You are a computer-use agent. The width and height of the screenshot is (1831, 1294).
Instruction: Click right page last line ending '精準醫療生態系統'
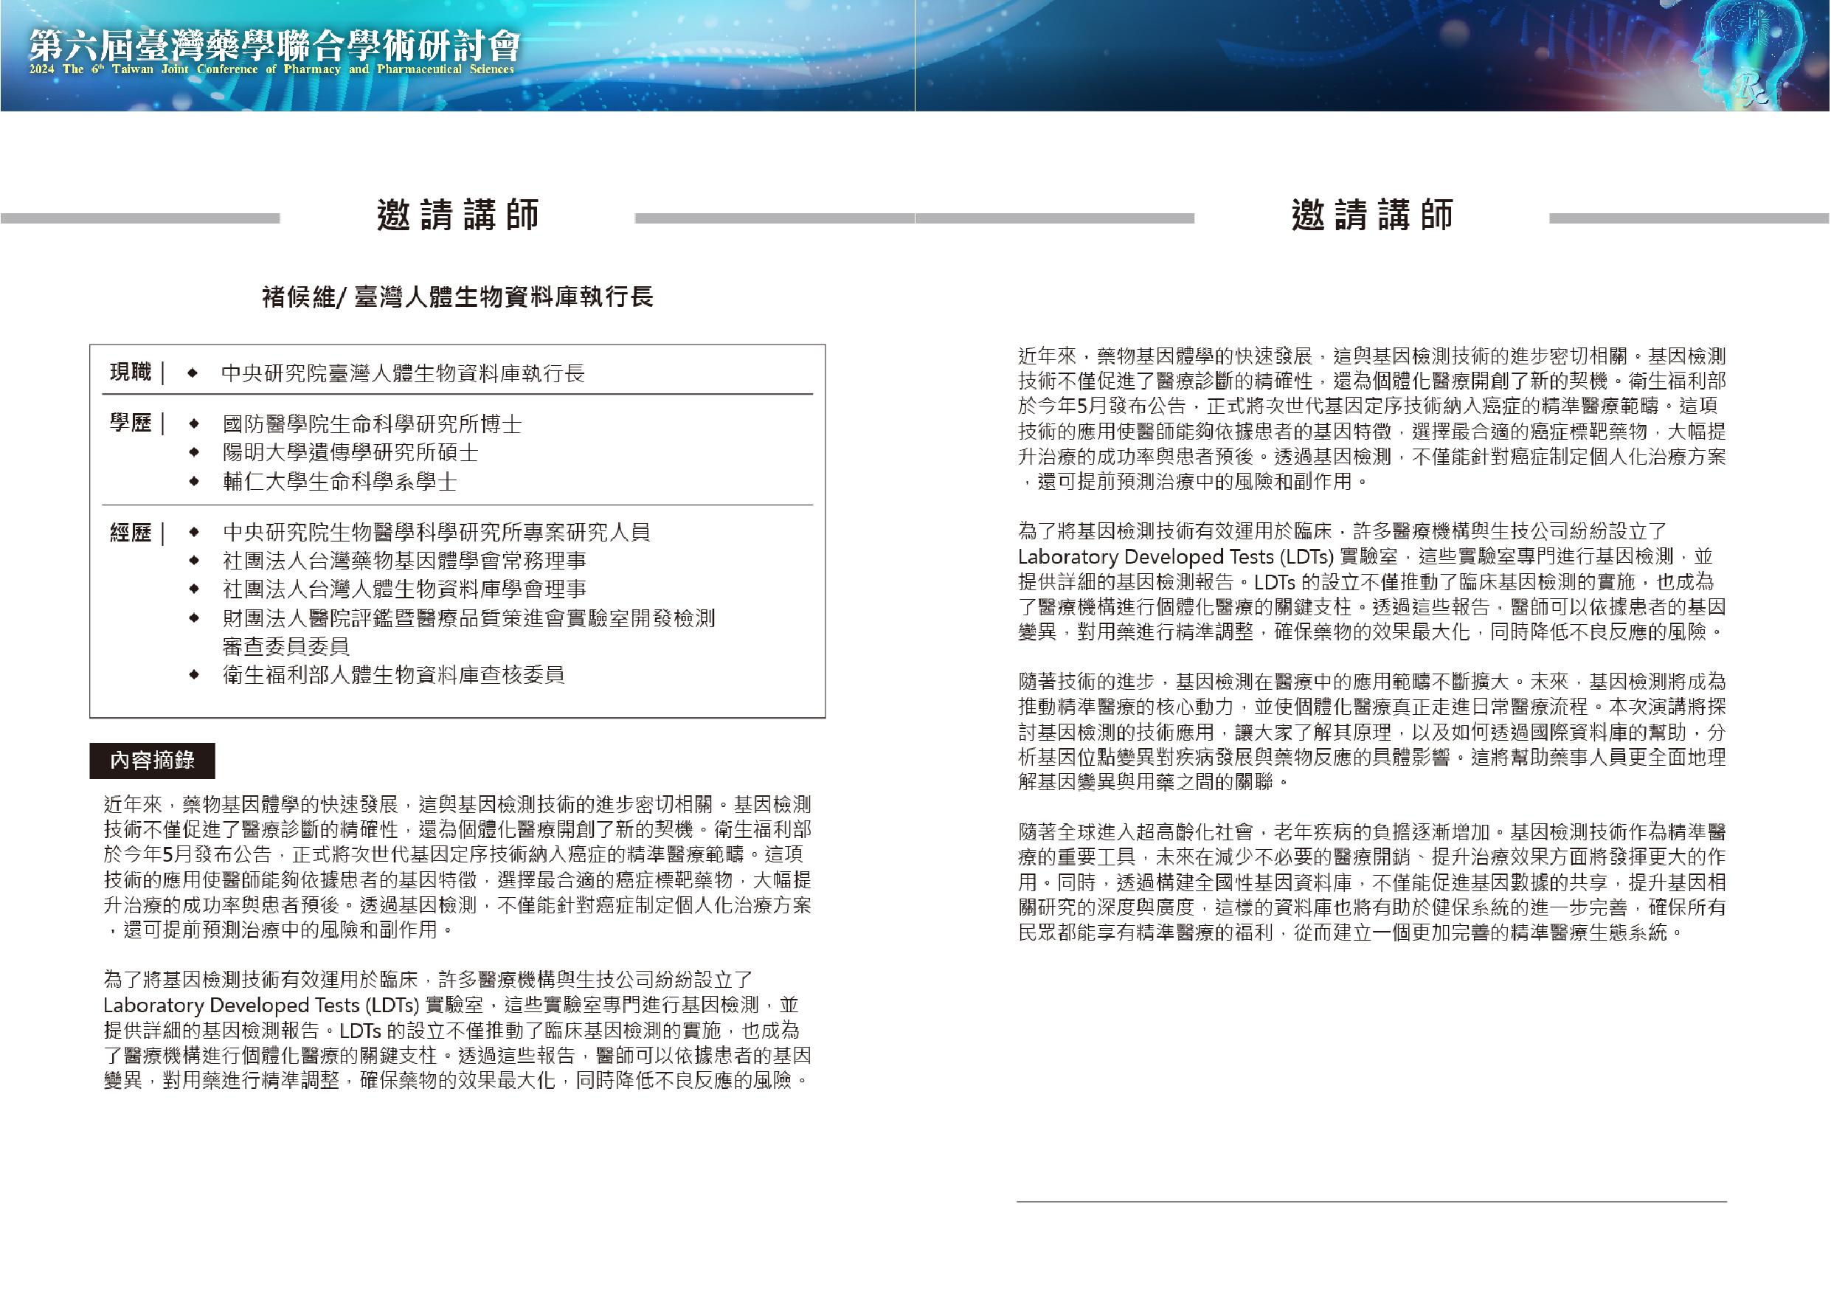[x=1351, y=932]
